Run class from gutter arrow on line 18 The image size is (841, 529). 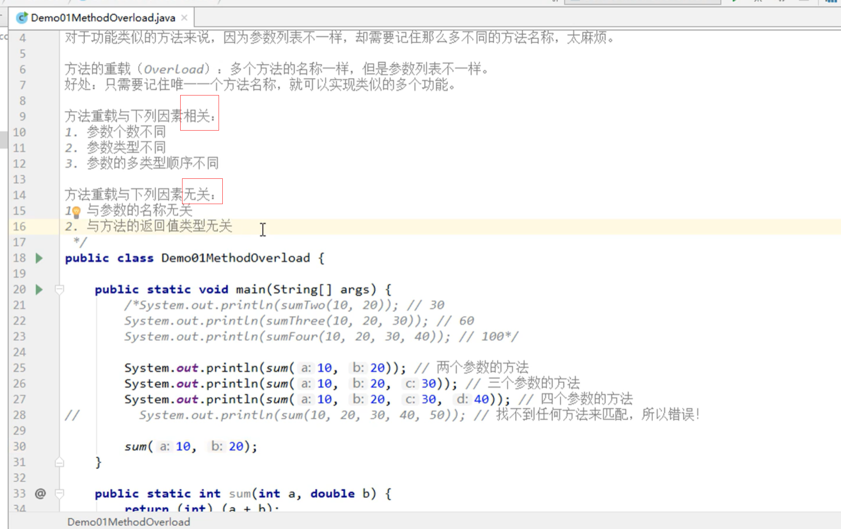(x=39, y=258)
